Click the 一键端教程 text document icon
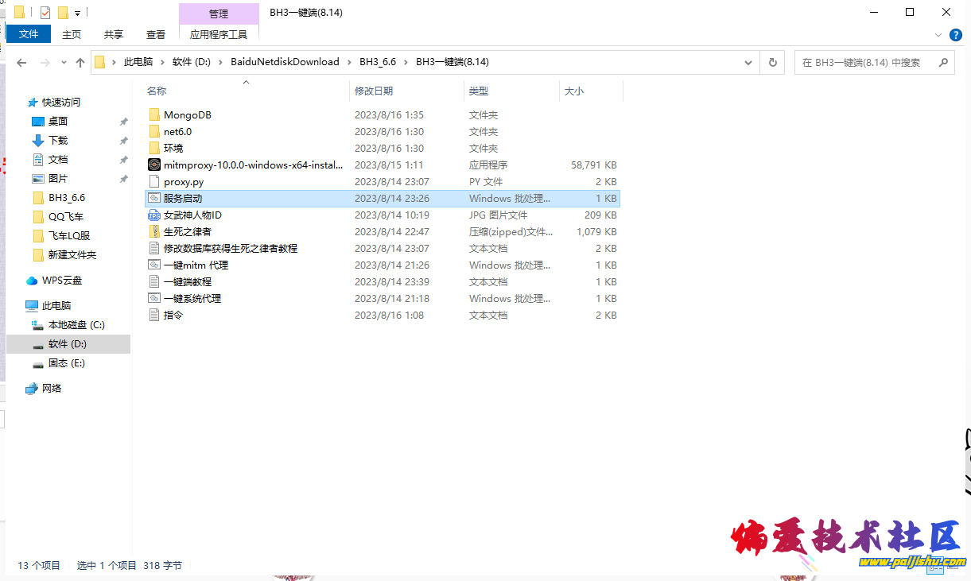971x581 pixels. [x=154, y=282]
